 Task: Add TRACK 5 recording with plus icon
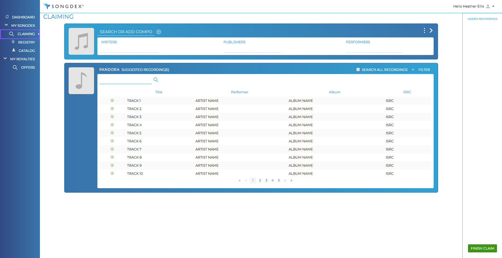[x=112, y=133]
